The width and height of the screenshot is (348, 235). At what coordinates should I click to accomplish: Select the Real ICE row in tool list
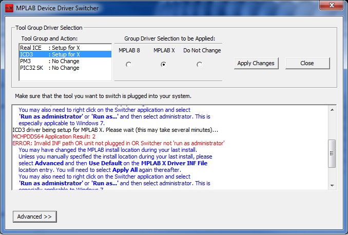pos(65,48)
